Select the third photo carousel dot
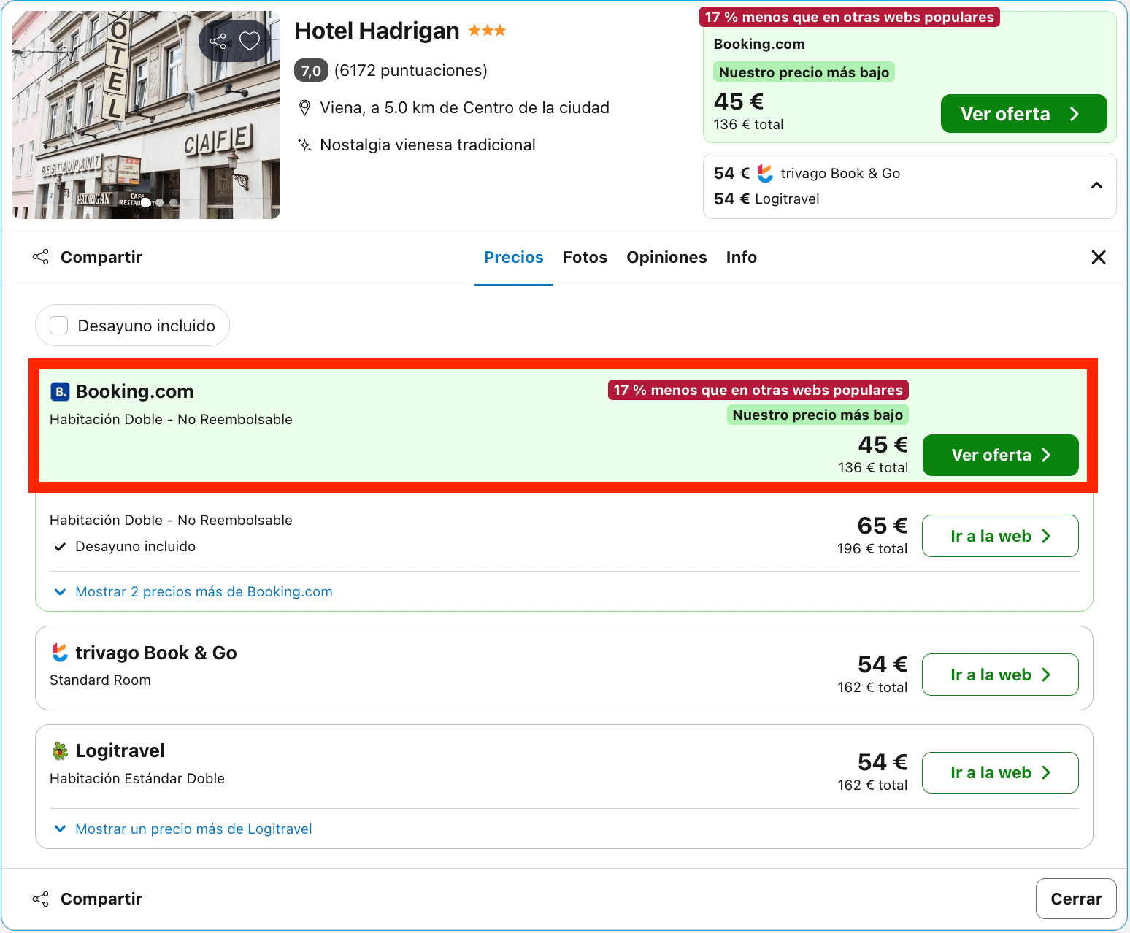The image size is (1130, 933). click(174, 202)
